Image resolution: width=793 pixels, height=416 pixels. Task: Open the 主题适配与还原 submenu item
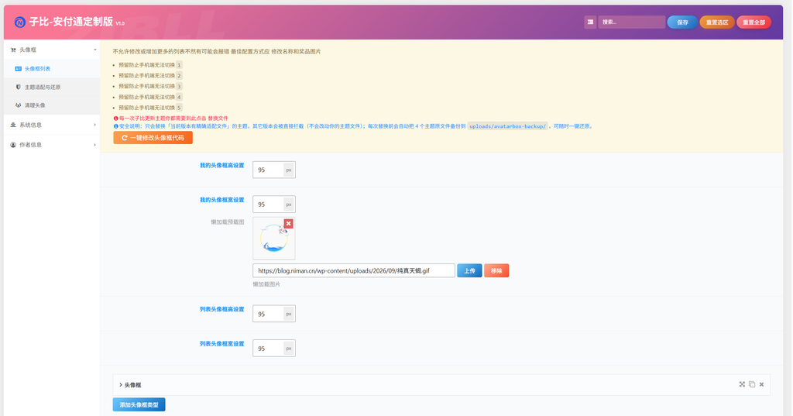pos(52,87)
